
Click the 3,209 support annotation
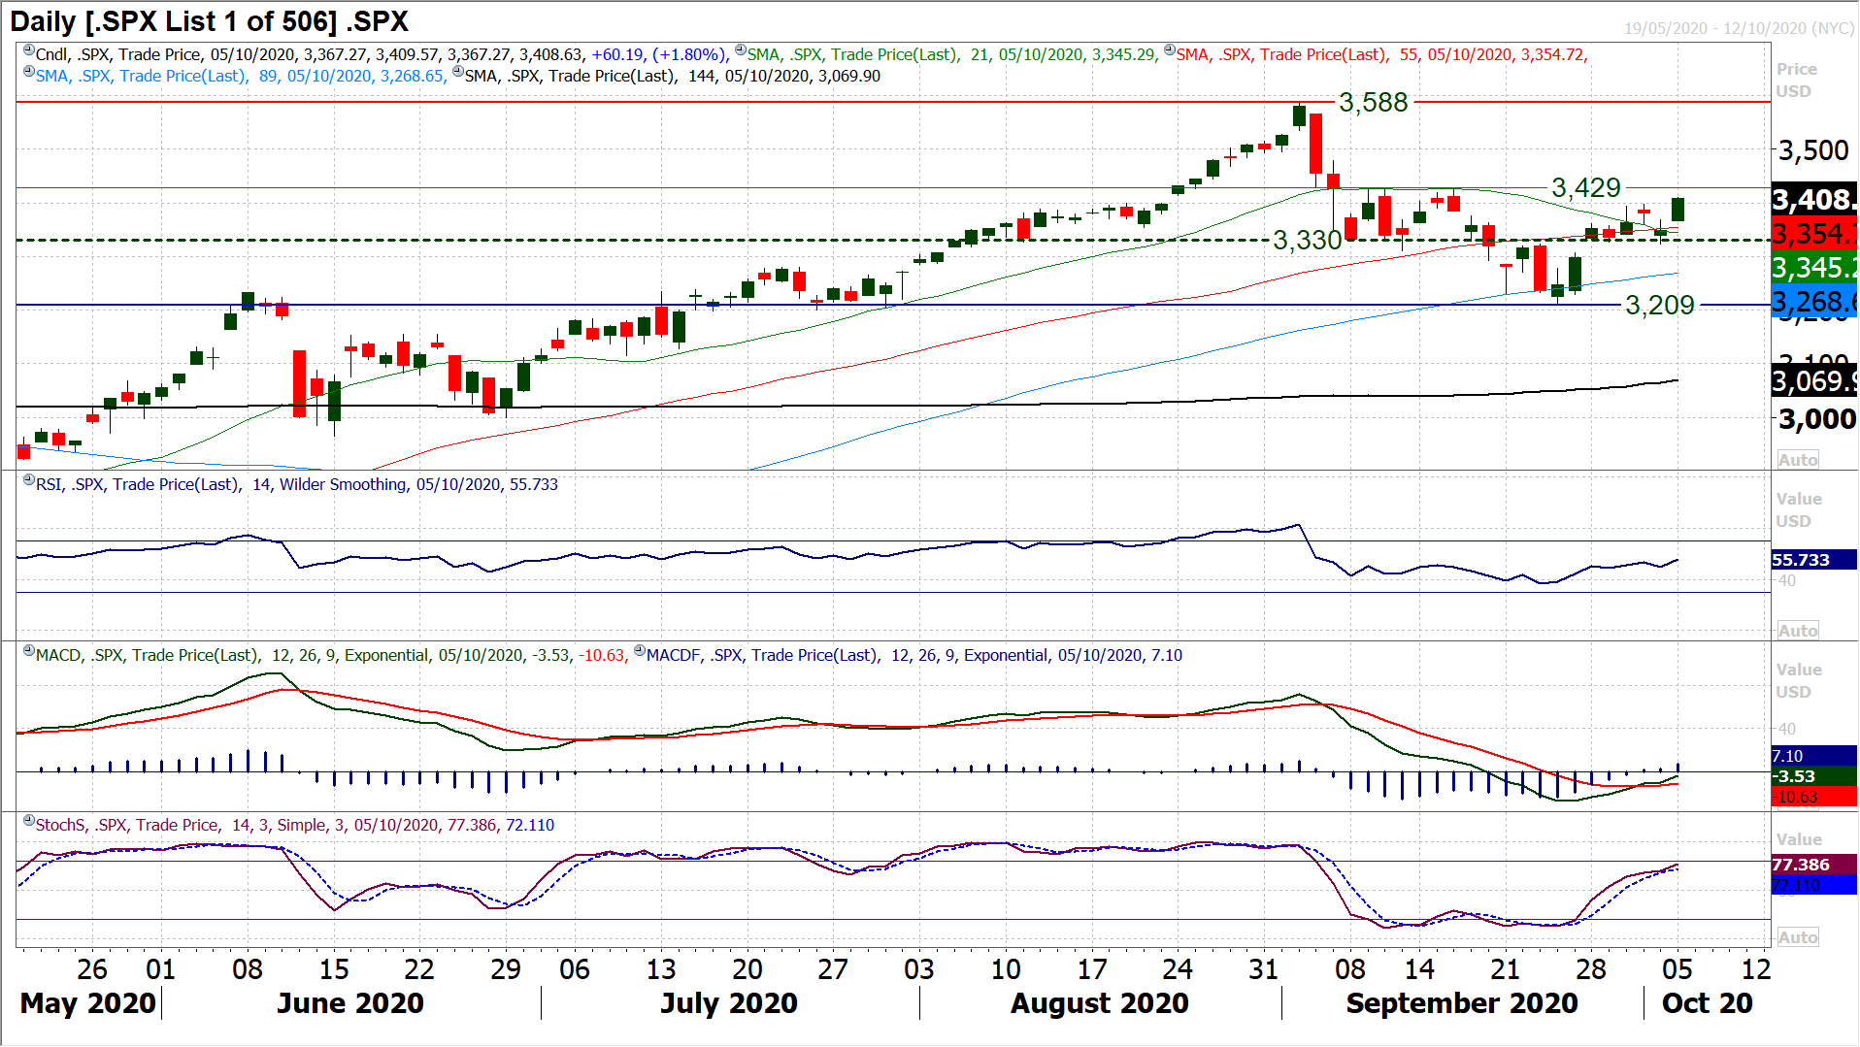tap(1659, 306)
